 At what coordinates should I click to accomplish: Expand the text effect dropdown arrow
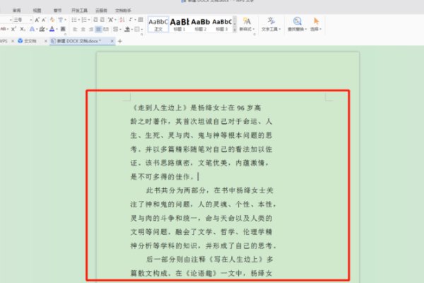(x=37, y=29)
